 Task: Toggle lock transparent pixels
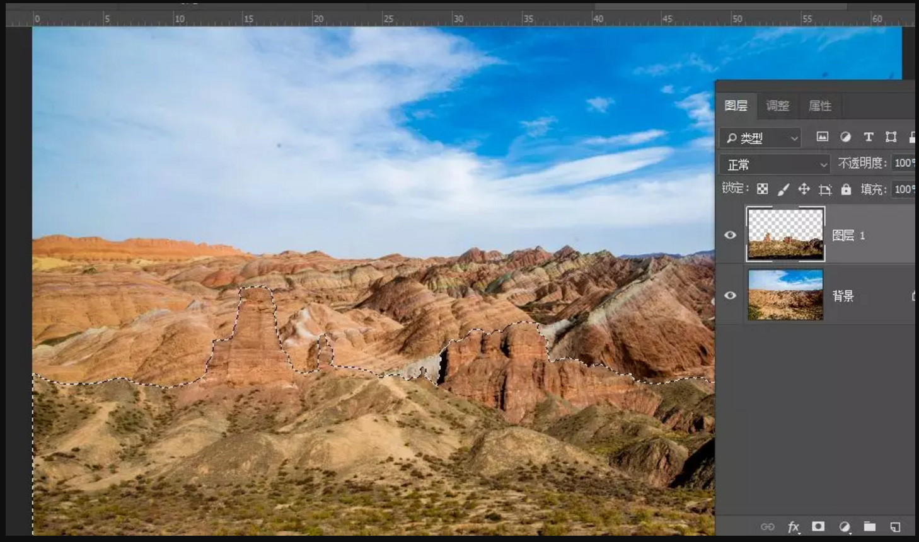[x=762, y=189]
